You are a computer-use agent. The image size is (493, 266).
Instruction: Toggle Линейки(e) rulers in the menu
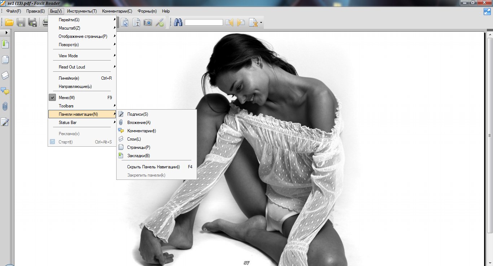(x=69, y=78)
